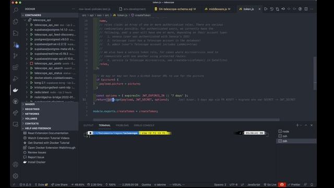
Task: Open the GitHub view in activity bar
Action: (16, 101)
